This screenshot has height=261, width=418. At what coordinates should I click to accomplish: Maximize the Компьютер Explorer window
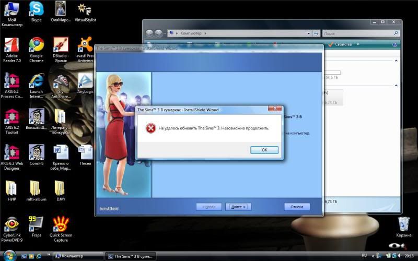(x=382, y=22)
